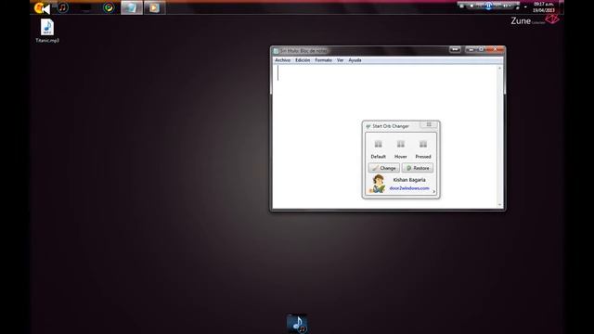The image size is (594, 334).
Task: Click the Notepad extra titlebar arrows button
Action: click(455, 49)
